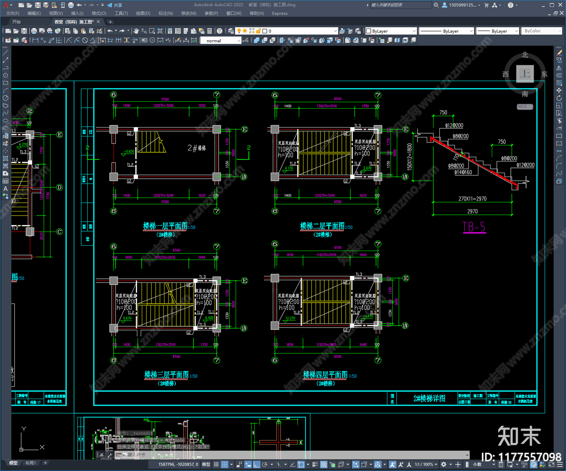Click the 上 face of the ViewCube

(x=525, y=74)
